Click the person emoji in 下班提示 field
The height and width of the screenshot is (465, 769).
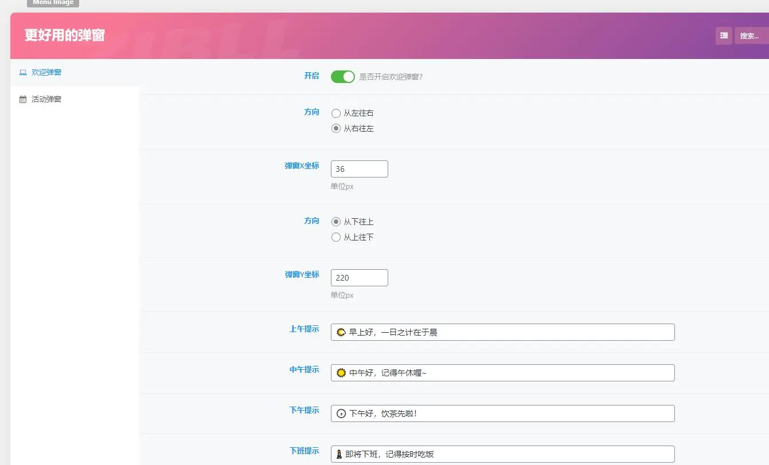(x=339, y=454)
